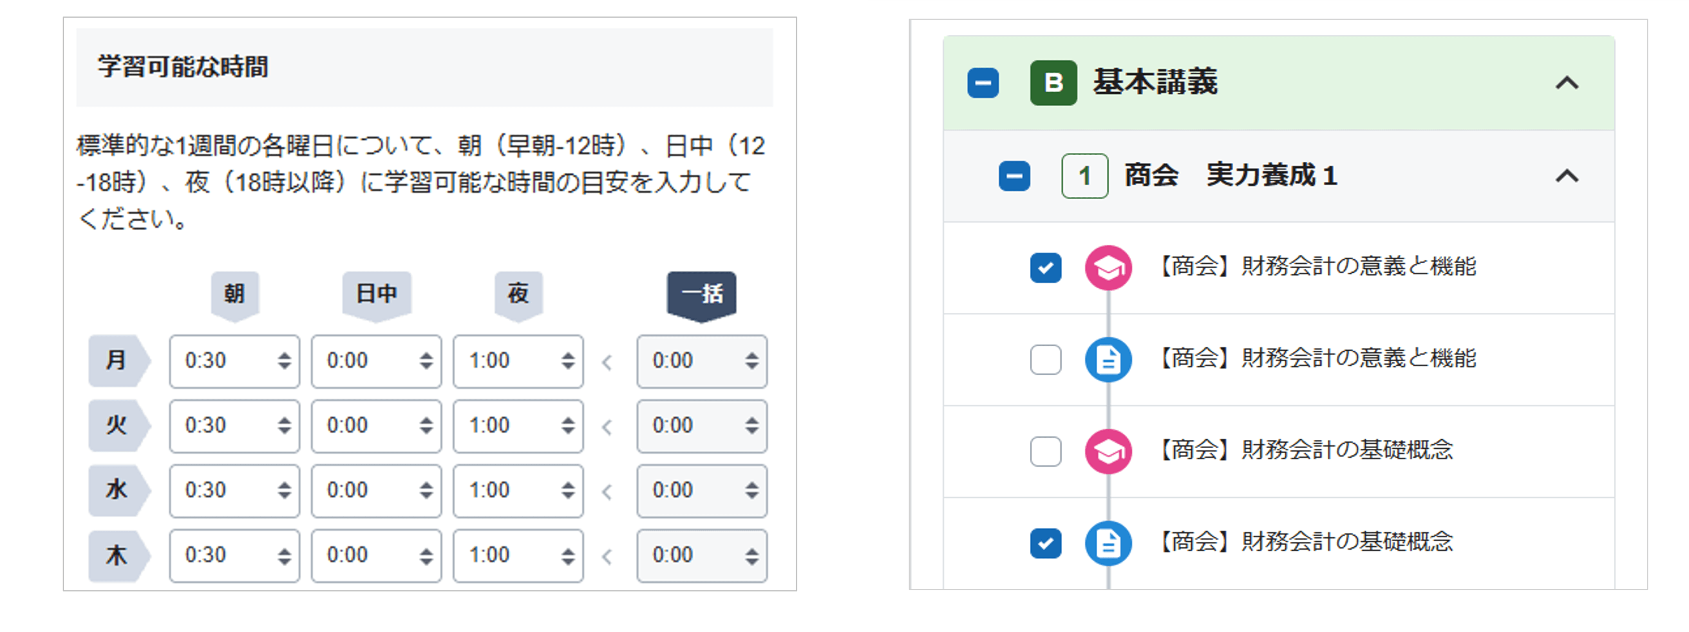
Task: Click the 火 weekday label
Action: point(117,426)
